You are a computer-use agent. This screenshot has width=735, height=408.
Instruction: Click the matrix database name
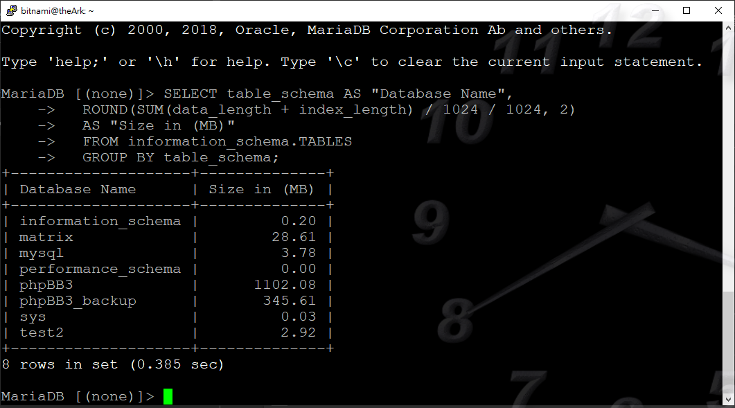coord(46,237)
